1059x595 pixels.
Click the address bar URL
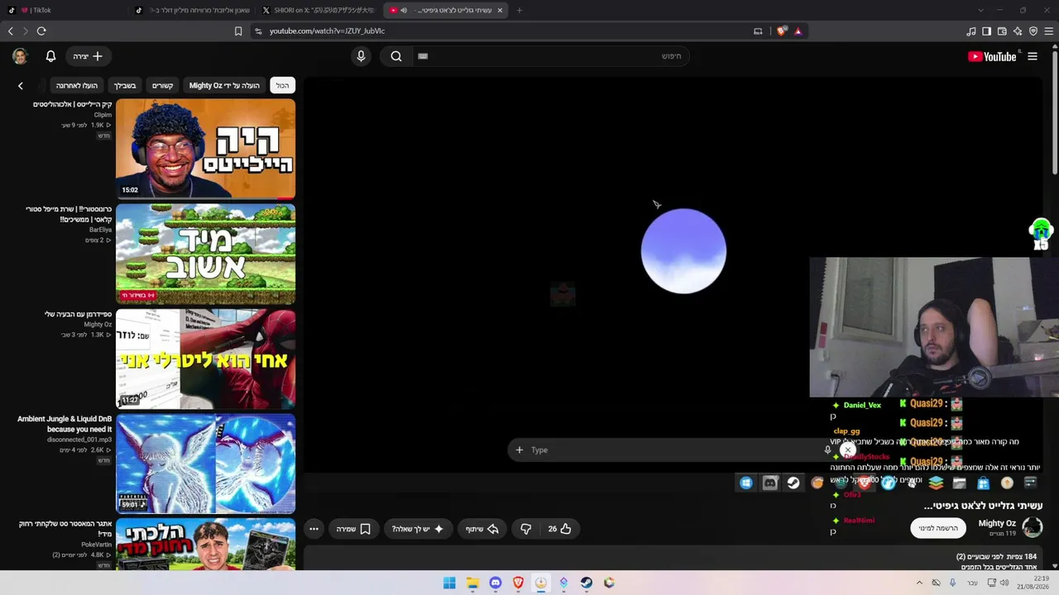tap(327, 31)
